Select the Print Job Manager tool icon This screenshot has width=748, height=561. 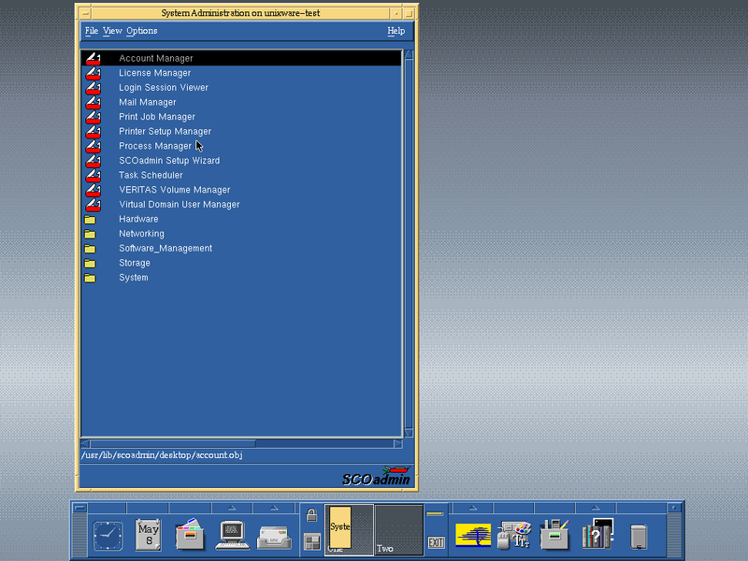point(93,117)
